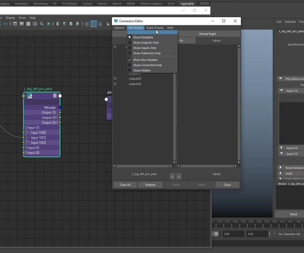Click the Input 1D[2] port dot
The image size is (304, 253).
[23, 143]
